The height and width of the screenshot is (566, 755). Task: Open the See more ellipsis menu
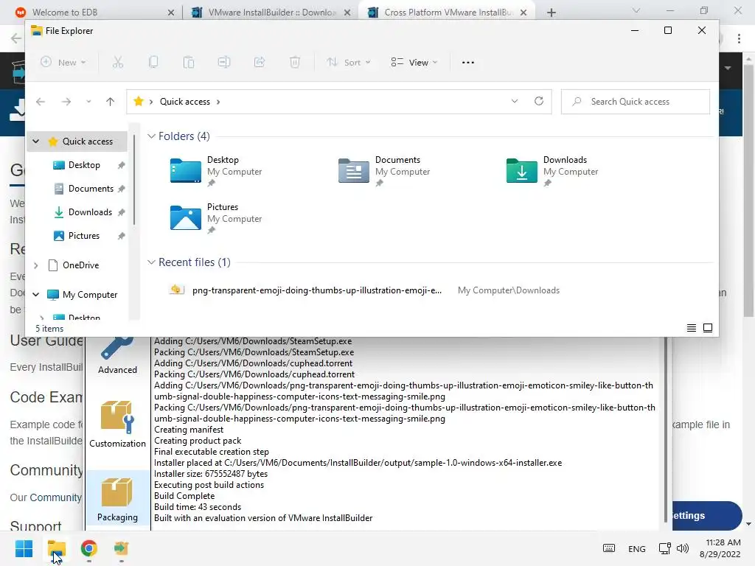pyautogui.click(x=468, y=62)
